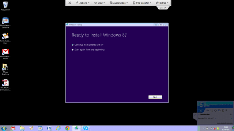
Task: Expand the Audio/Video dropdown arrow
Action: 127,3
